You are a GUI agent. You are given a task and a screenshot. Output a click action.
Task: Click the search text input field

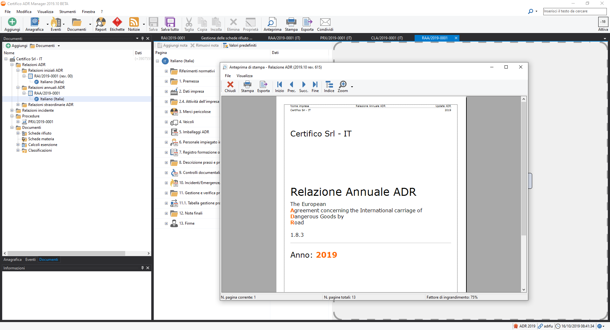(574, 11)
